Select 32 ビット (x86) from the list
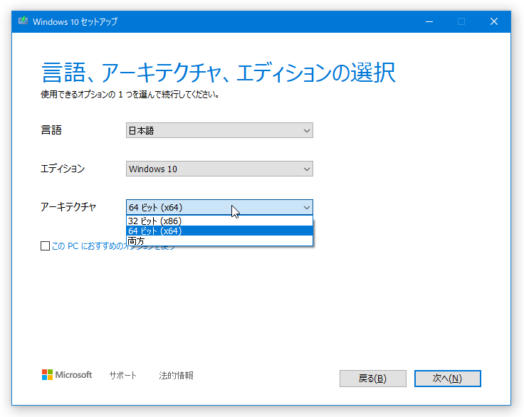 coord(219,221)
